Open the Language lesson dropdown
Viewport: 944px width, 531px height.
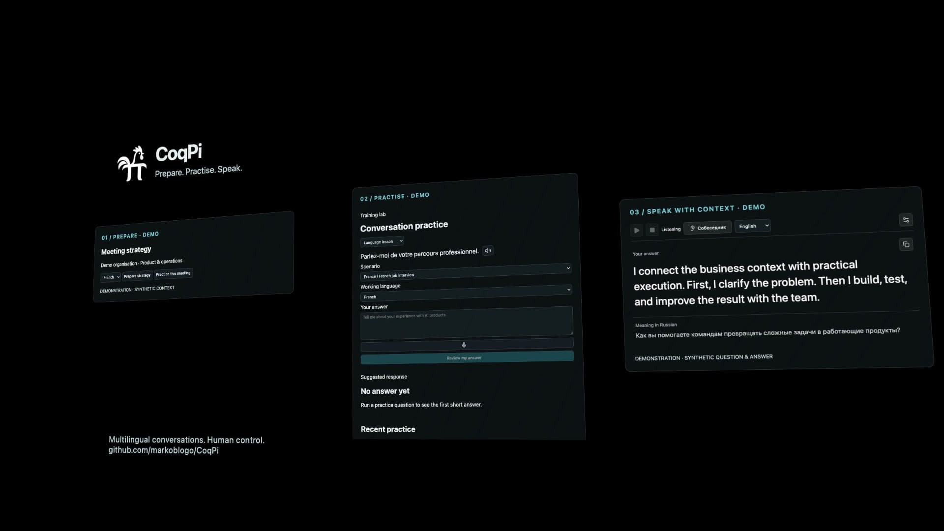(382, 241)
